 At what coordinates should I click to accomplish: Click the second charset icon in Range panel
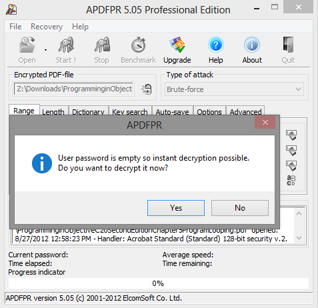[x=291, y=151]
